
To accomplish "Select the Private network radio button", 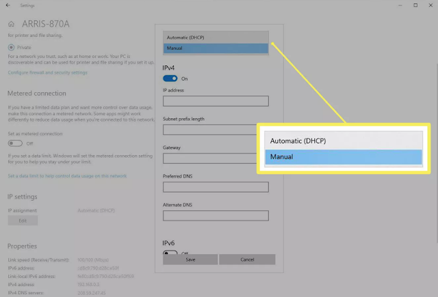I will [11, 47].
